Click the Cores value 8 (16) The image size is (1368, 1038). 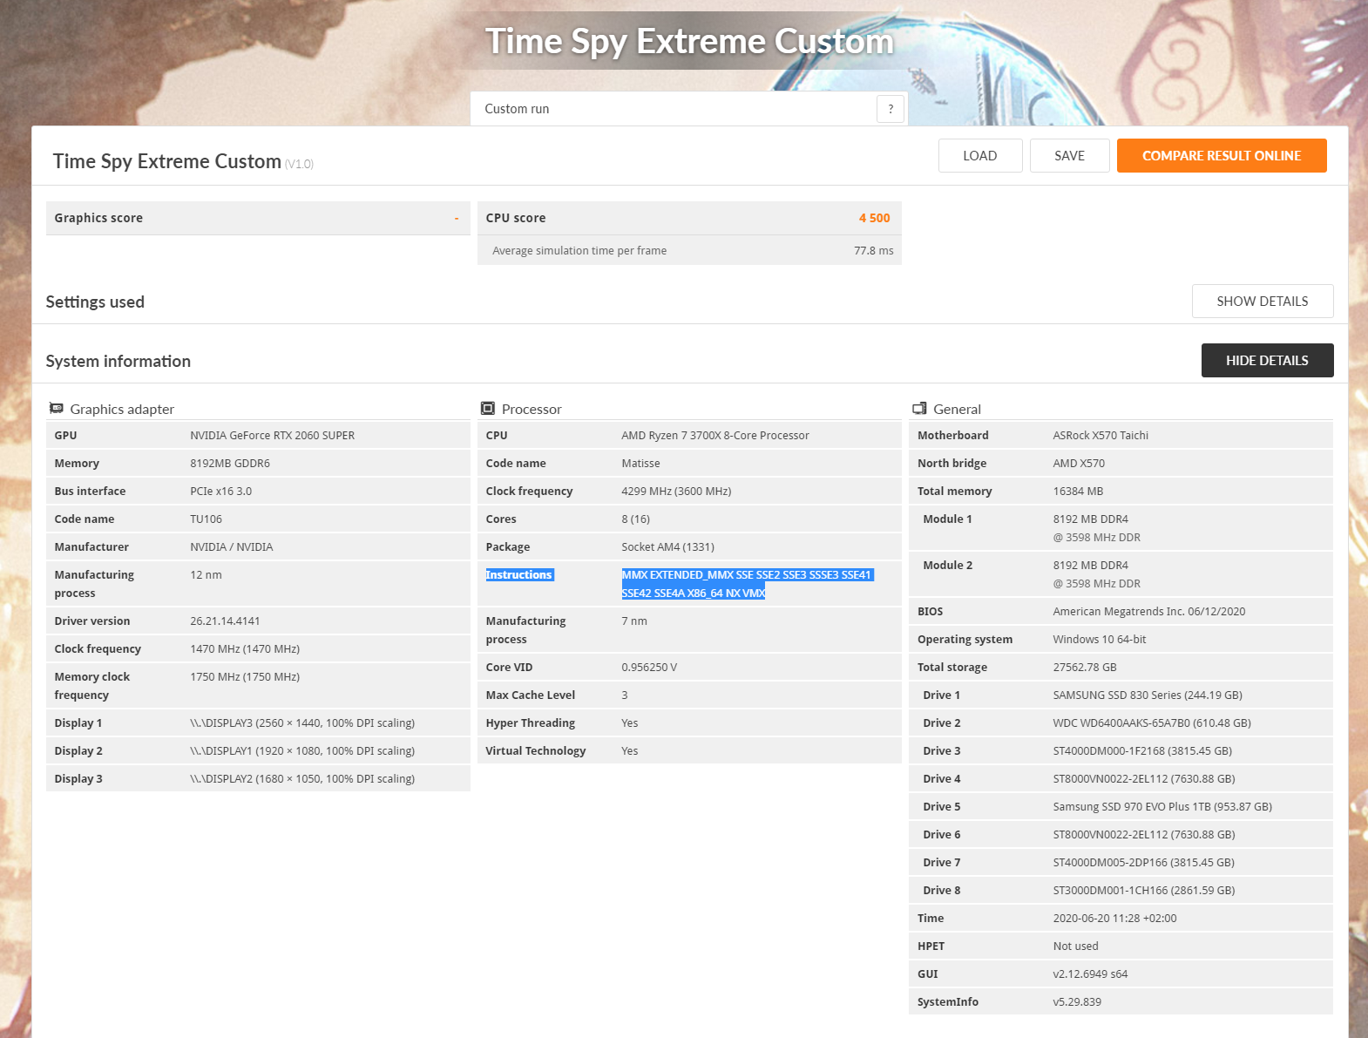(636, 519)
